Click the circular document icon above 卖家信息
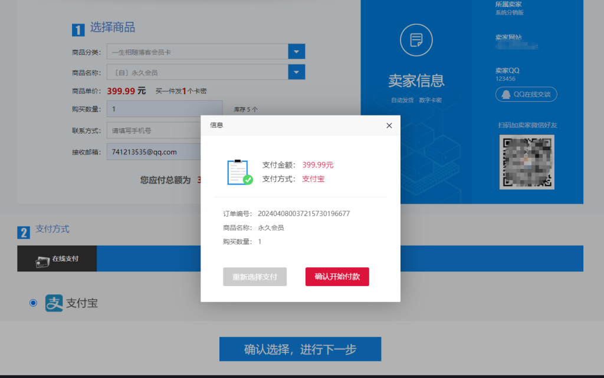The image size is (604, 378). (x=416, y=40)
